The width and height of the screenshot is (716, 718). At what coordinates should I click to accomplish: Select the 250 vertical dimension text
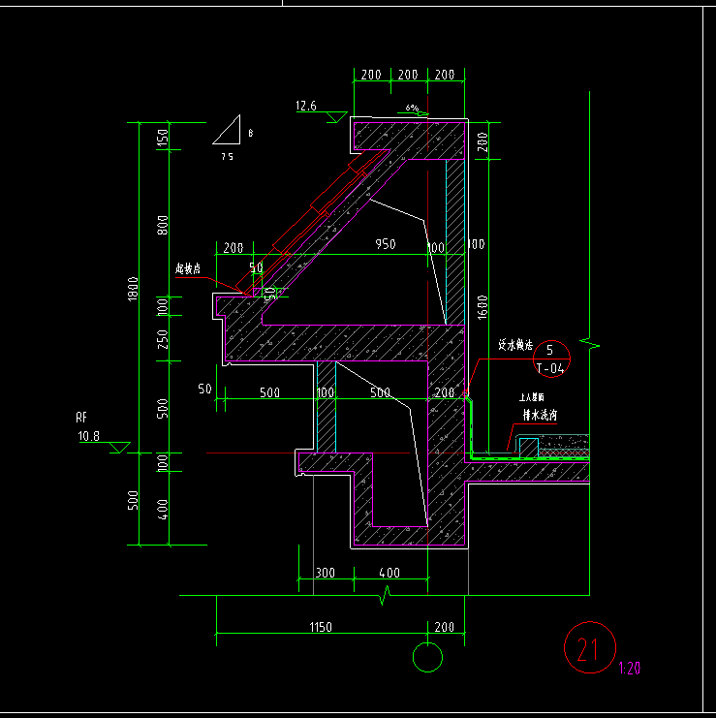[163, 339]
